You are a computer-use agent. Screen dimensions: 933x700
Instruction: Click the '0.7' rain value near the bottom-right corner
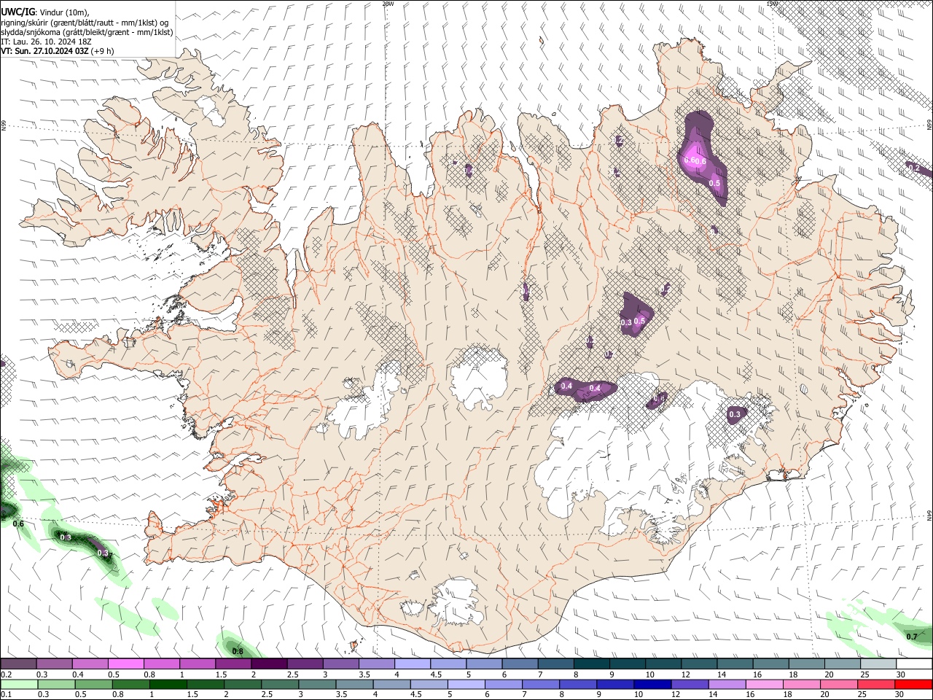point(912,637)
